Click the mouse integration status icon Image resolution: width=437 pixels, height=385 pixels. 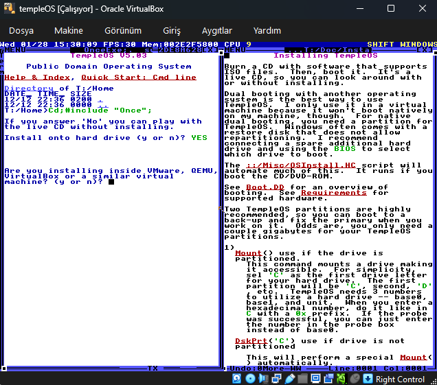[355, 379]
